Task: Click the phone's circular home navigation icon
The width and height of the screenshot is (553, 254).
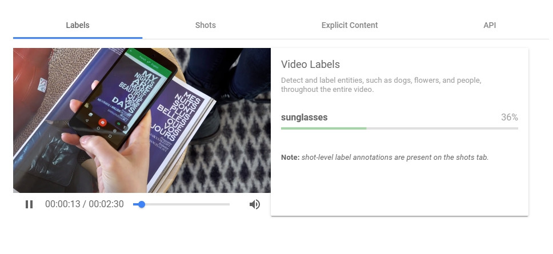Action: (98, 128)
